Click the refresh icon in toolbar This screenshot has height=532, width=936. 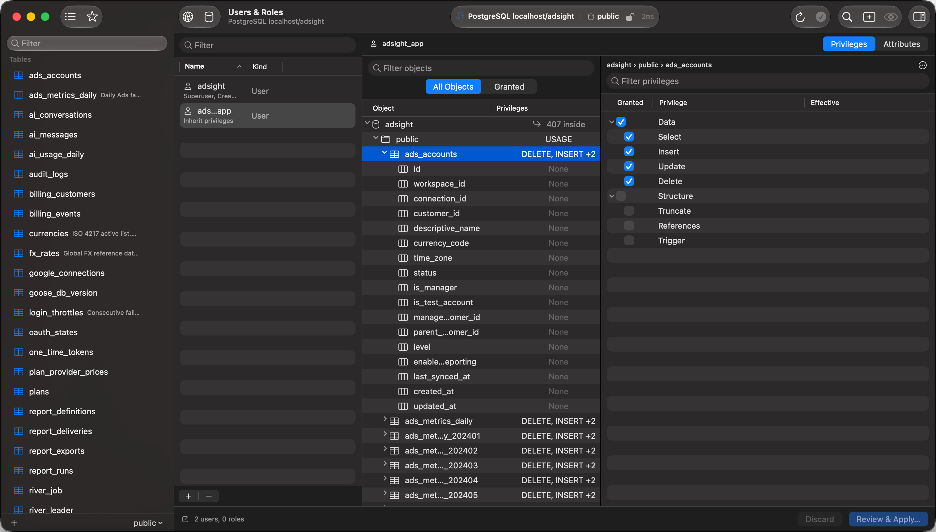(800, 16)
